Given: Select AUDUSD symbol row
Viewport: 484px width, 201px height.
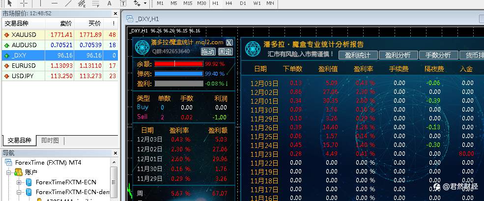Looking at the screenshot, I should point(60,45).
